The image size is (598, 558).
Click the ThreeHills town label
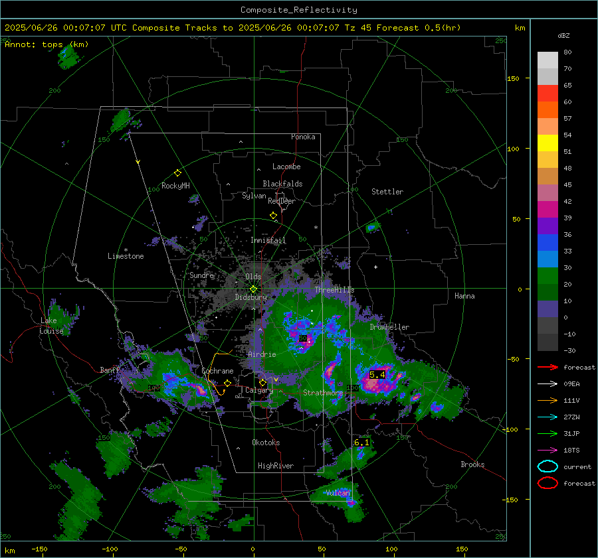[x=334, y=290]
